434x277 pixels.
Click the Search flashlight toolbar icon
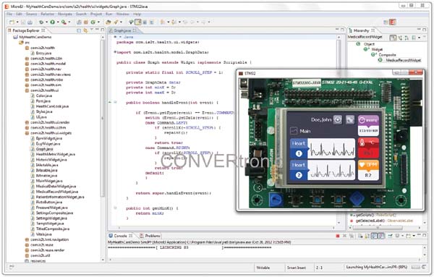click(116, 22)
